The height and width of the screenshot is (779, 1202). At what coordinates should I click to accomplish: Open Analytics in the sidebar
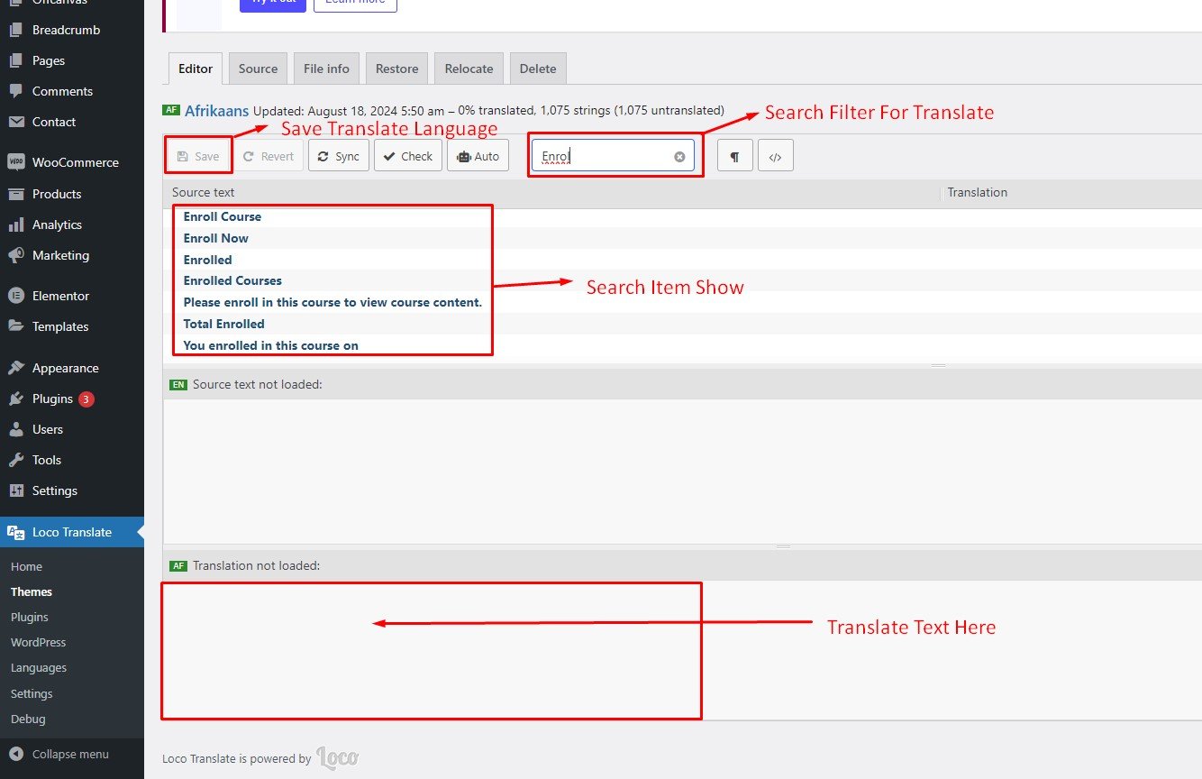tap(57, 225)
